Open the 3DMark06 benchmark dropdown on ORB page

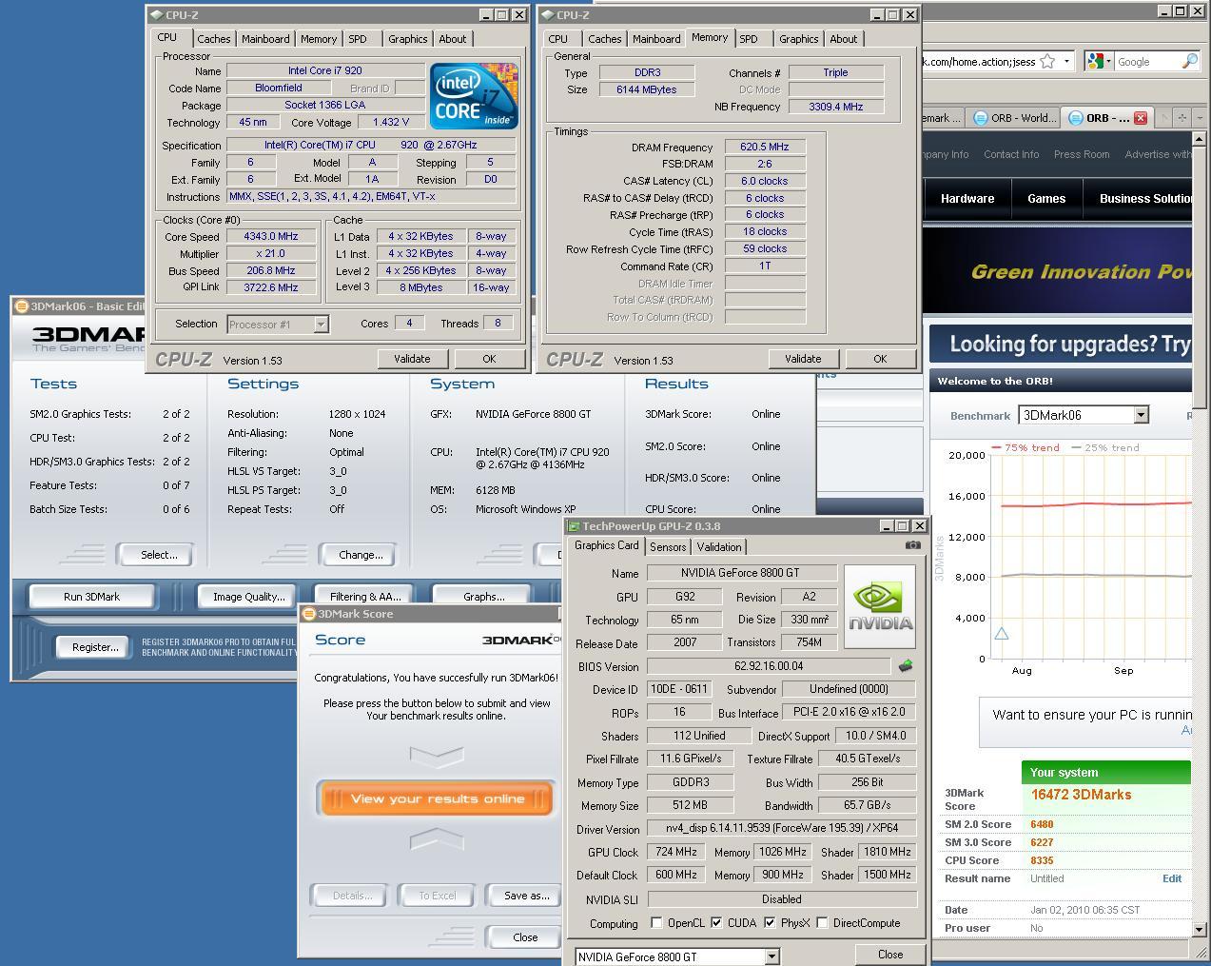[x=1141, y=415]
